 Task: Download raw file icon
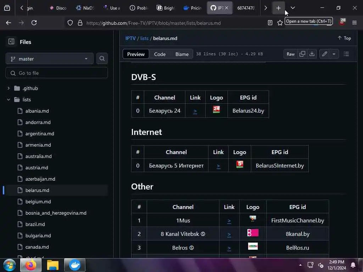point(312,54)
